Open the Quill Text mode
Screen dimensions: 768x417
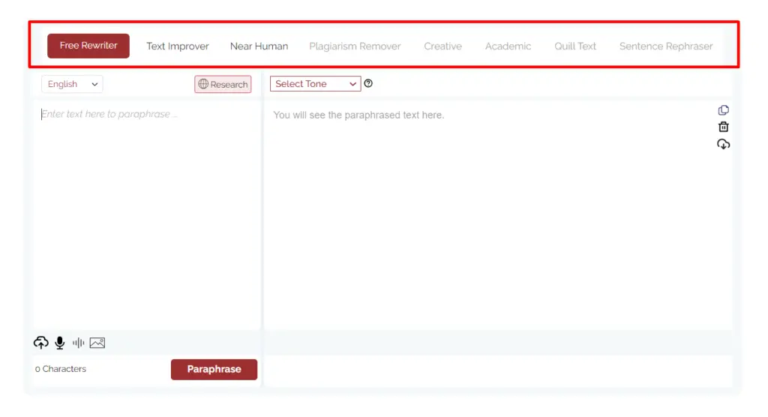(x=575, y=46)
